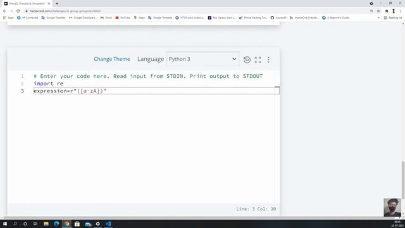
Task: Open Visual Studio Code from the taskbar
Action: (108, 224)
